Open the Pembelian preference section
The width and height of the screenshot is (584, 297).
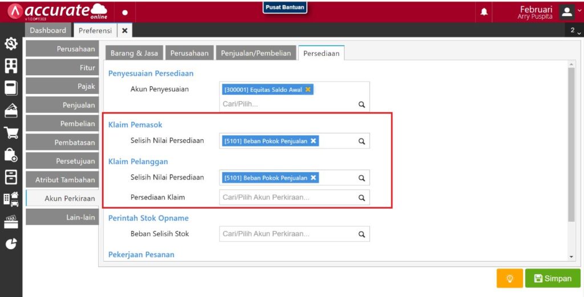coord(62,124)
